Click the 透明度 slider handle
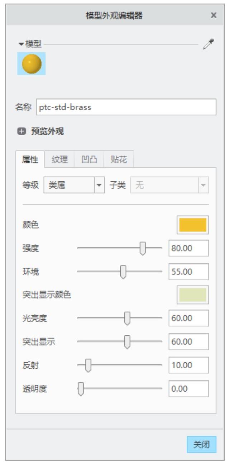Screen dimensions: 230x464 (x=81, y=389)
